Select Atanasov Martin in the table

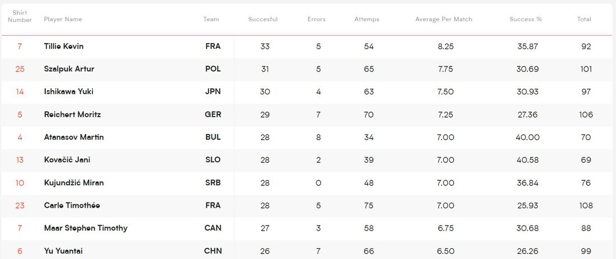coord(74,137)
